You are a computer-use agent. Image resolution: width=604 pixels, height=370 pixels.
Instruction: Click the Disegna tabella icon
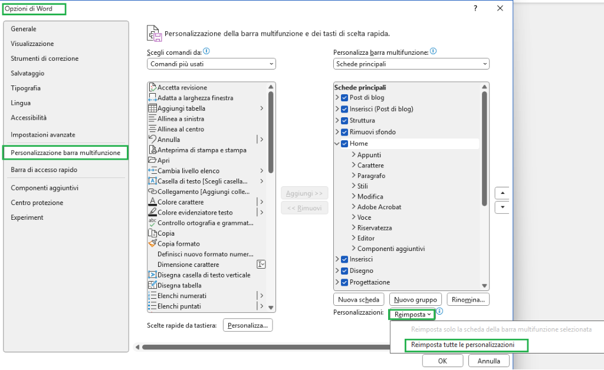coord(153,285)
